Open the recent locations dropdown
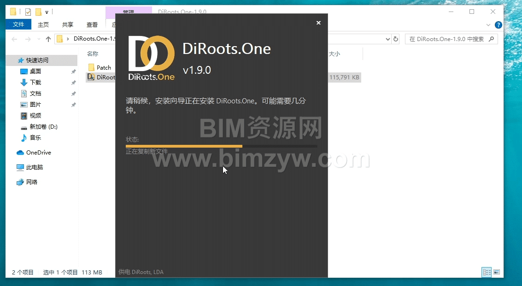522x286 pixels. click(x=39, y=39)
